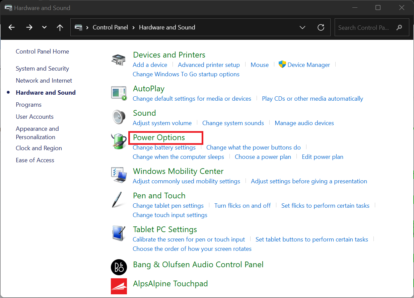
Task: Click the AlpsAlpine Touchpad red icon
Action: [x=119, y=286]
